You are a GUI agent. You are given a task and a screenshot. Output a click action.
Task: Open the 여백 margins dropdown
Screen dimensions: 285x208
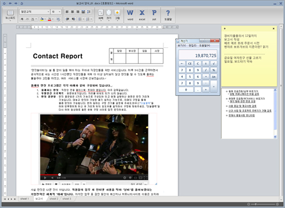(x=101, y=15)
